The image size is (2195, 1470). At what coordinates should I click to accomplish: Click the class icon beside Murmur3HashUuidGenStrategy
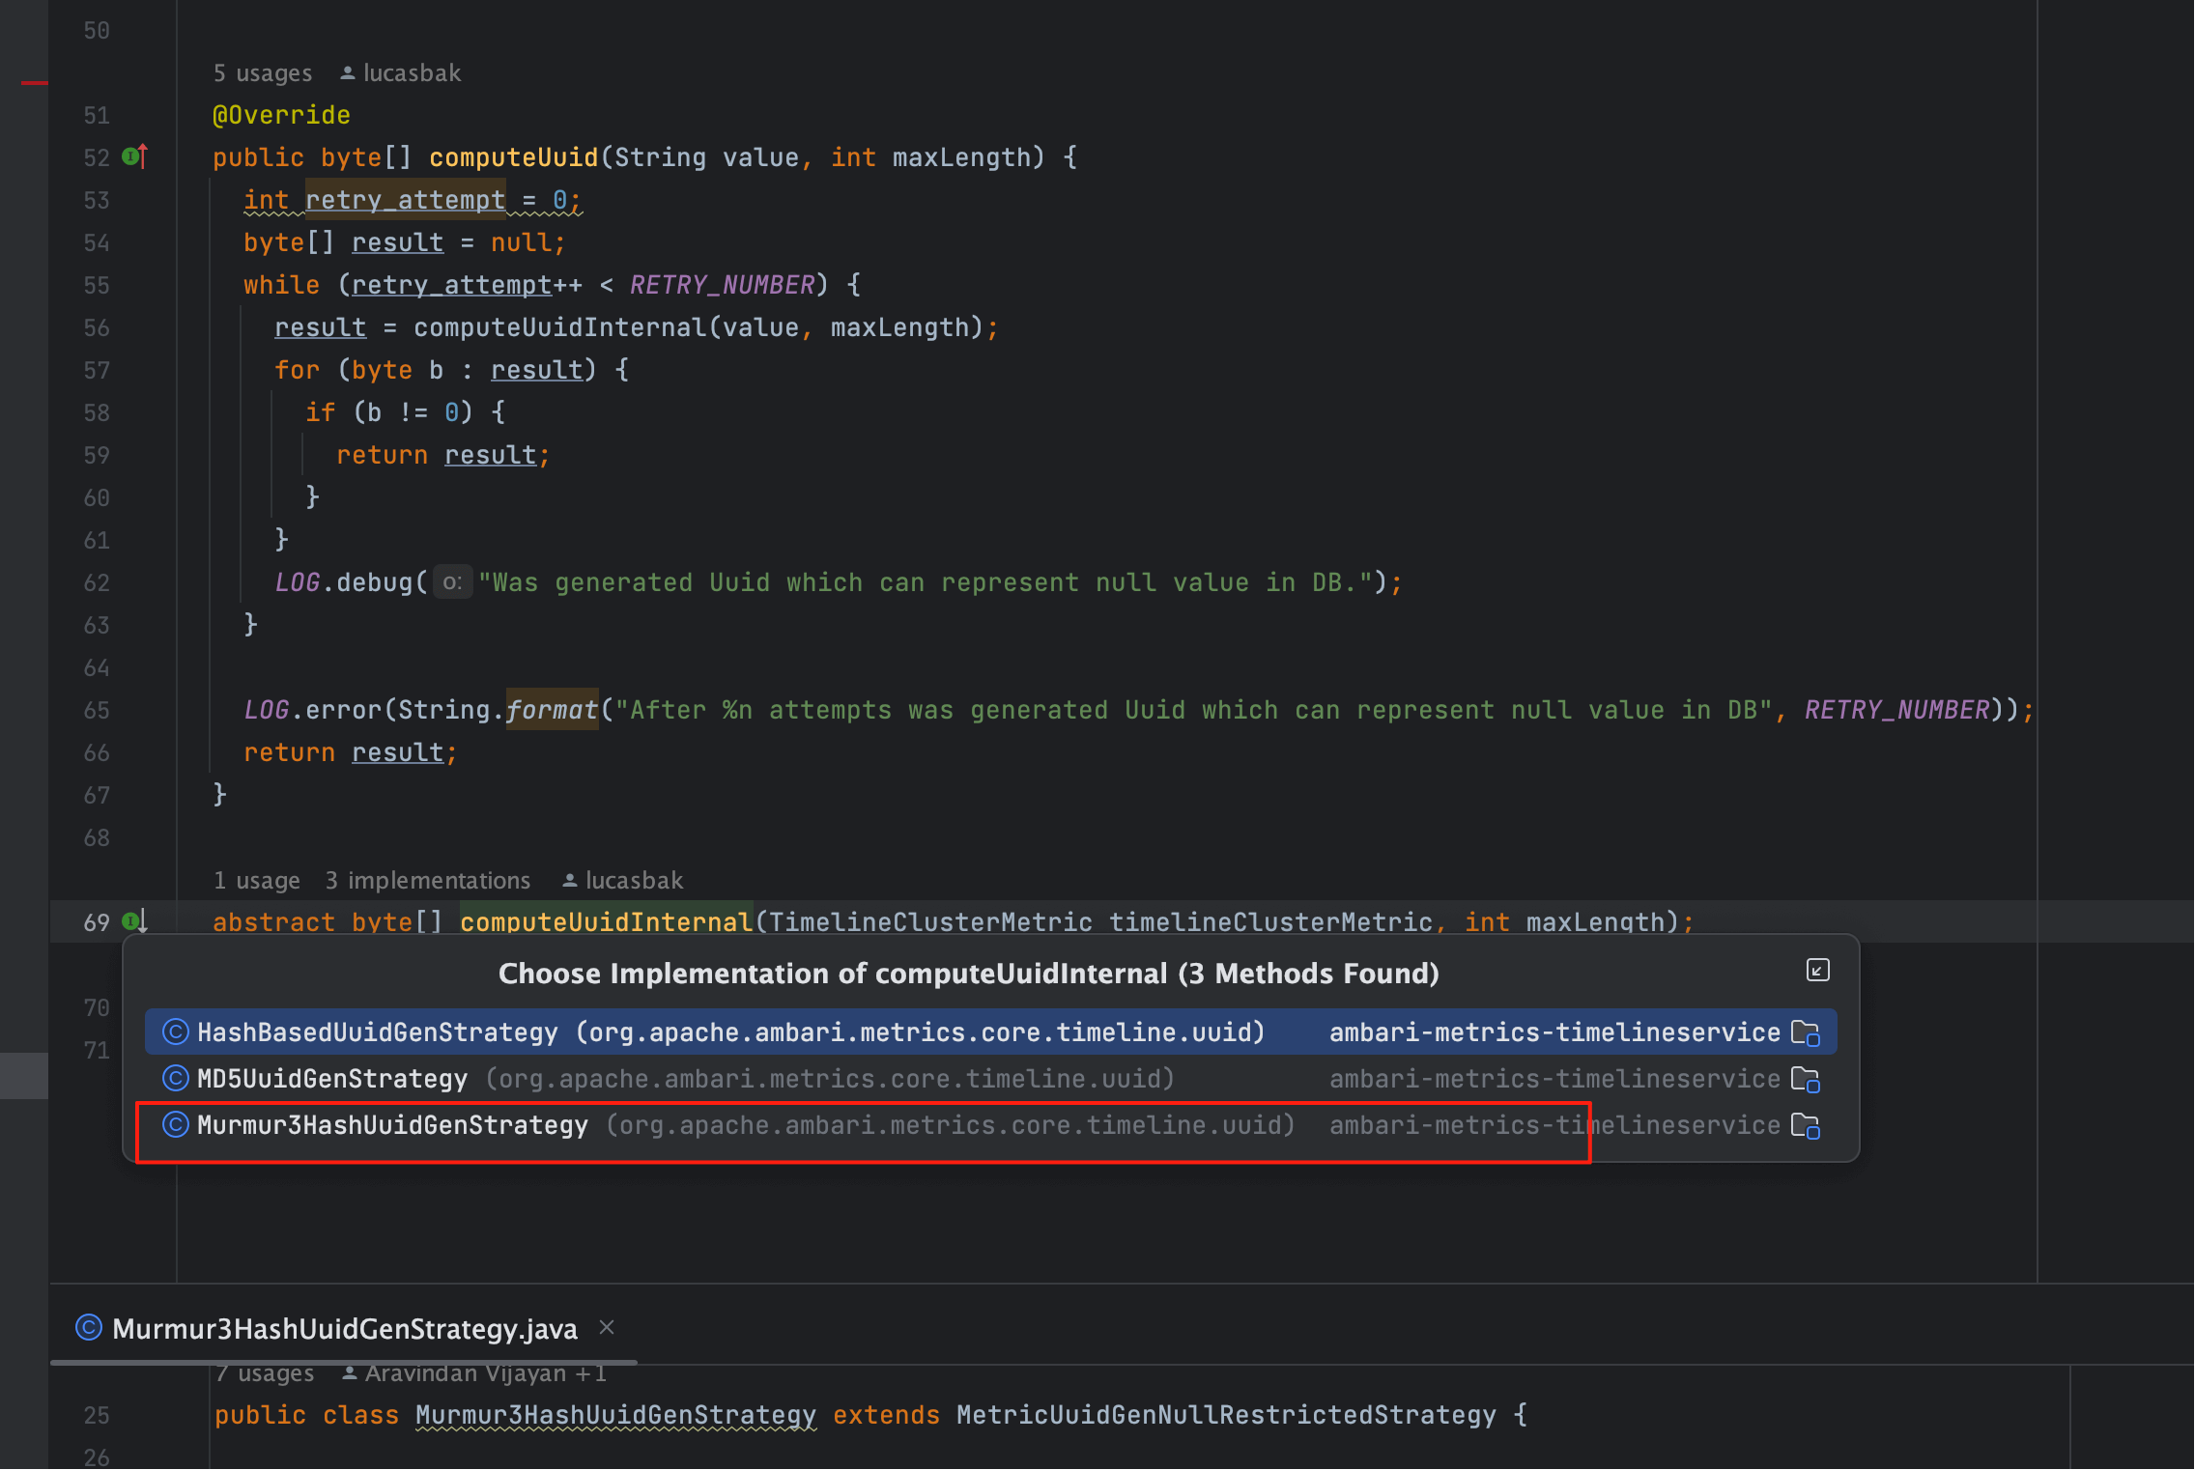click(x=175, y=1125)
